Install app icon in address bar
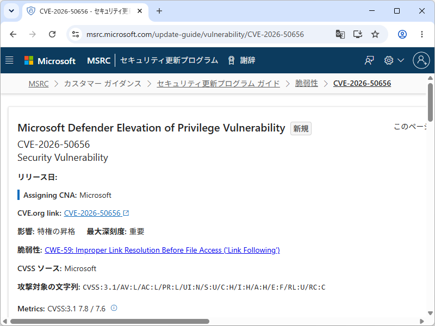 coord(358,34)
